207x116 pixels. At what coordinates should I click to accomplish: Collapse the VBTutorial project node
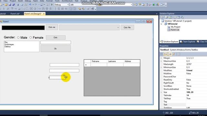click(x=161, y=24)
